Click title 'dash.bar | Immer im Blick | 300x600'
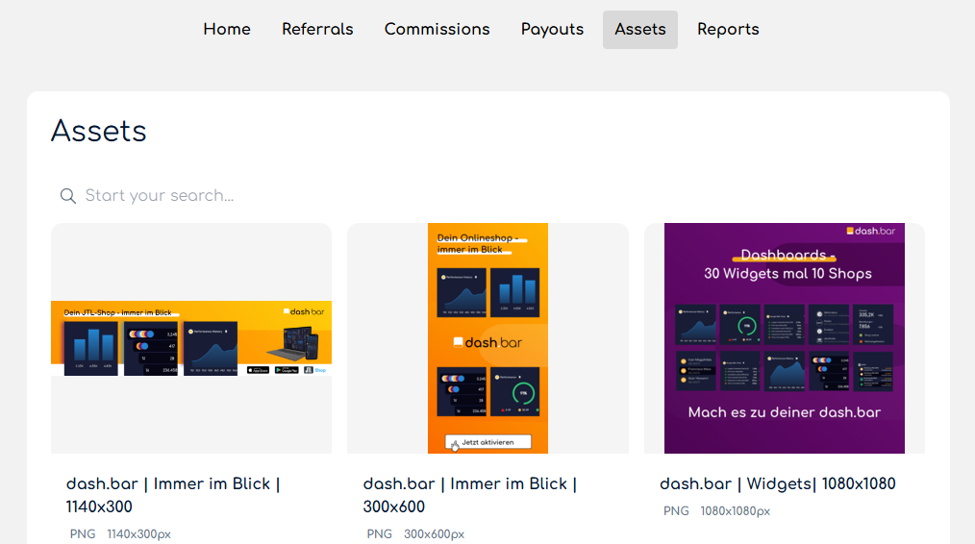 470,495
